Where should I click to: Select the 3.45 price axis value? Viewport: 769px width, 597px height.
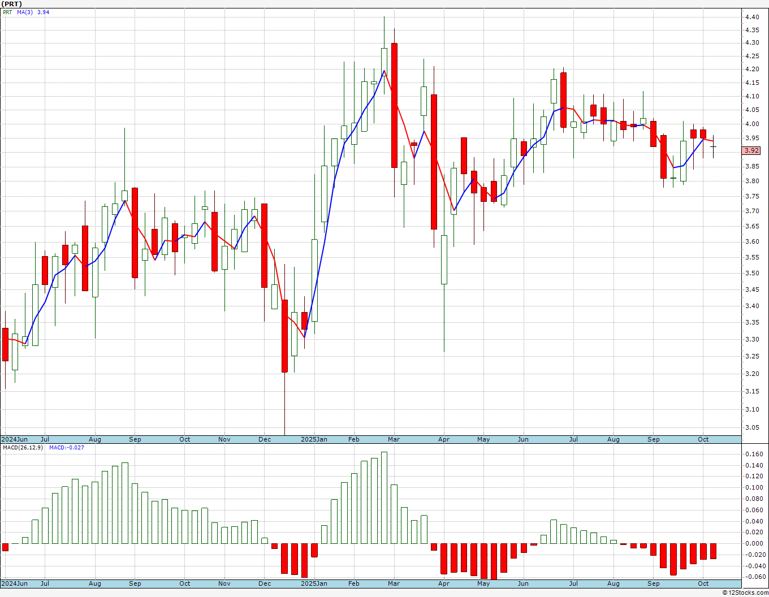pyautogui.click(x=752, y=289)
